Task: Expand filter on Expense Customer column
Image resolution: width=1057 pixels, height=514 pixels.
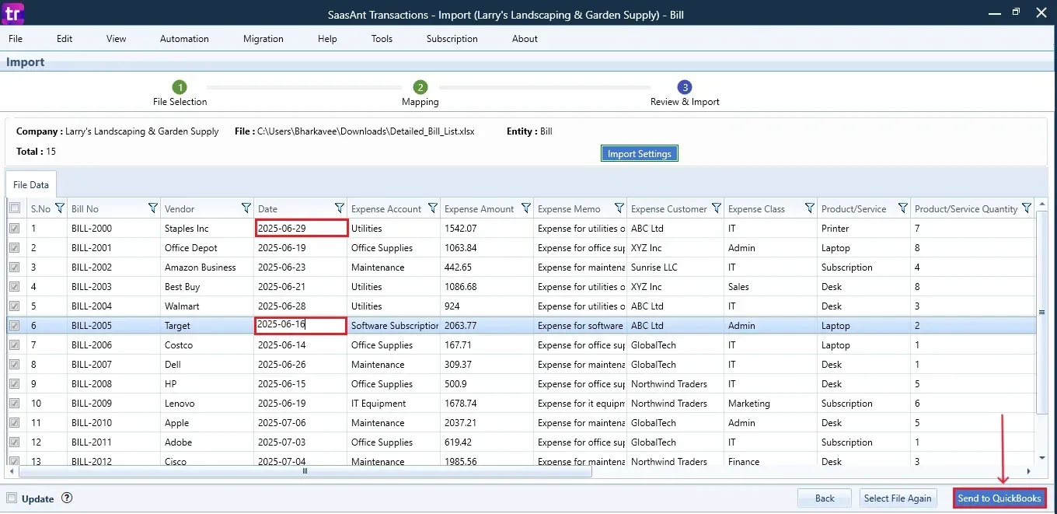Action: pos(716,208)
